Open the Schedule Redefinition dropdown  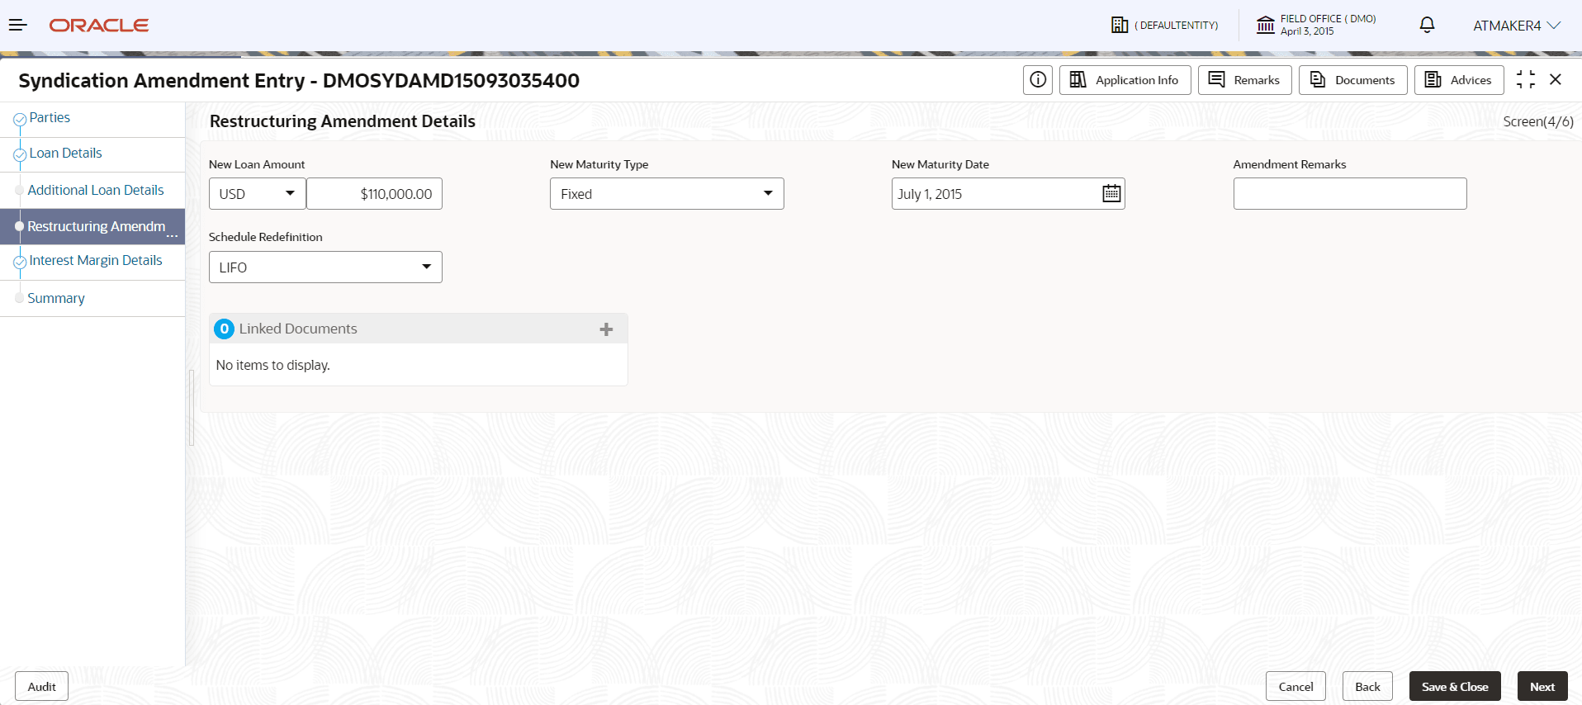(x=325, y=267)
